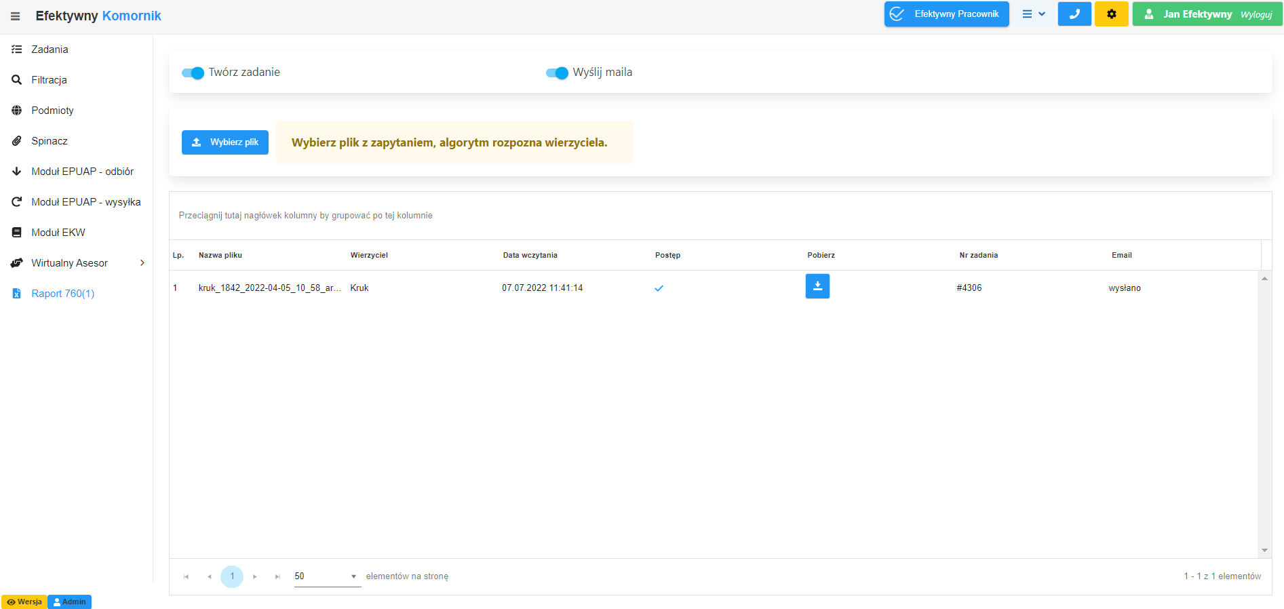Click task number #4306 cell
Viewport: 1284px width, 609px height.
(x=969, y=288)
